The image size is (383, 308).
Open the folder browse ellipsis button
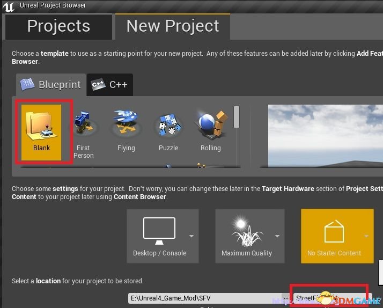pyautogui.click(x=286, y=298)
